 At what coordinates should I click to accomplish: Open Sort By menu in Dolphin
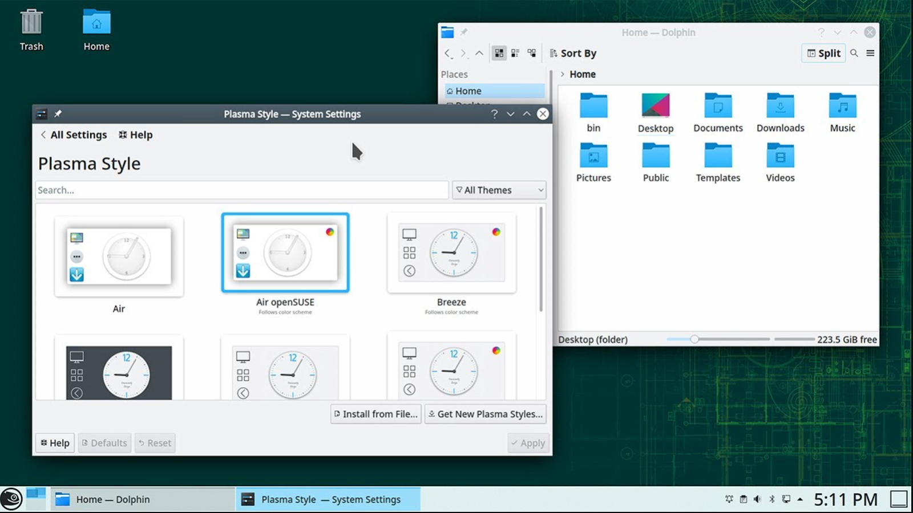tap(573, 53)
